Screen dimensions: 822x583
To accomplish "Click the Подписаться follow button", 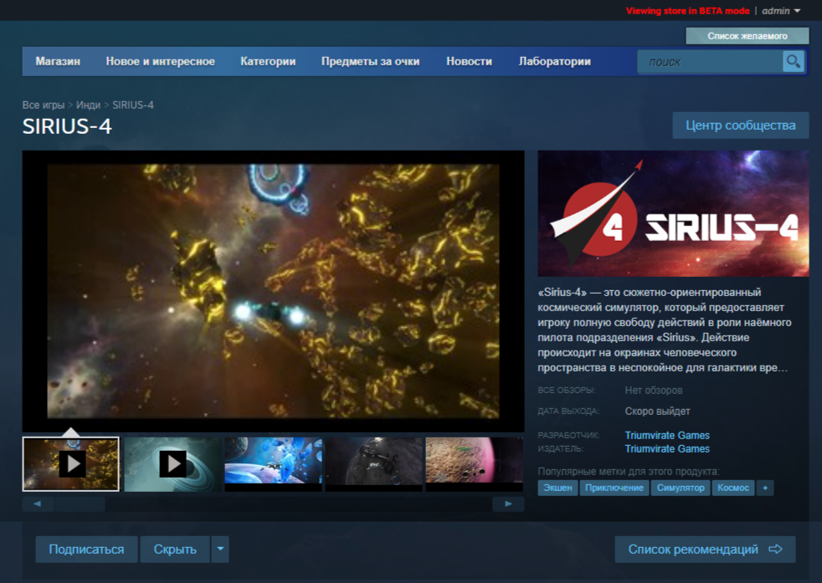I will tap(86, 549).
